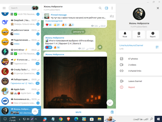Open Microsoft Store from the taskbar

coord(92,119)
